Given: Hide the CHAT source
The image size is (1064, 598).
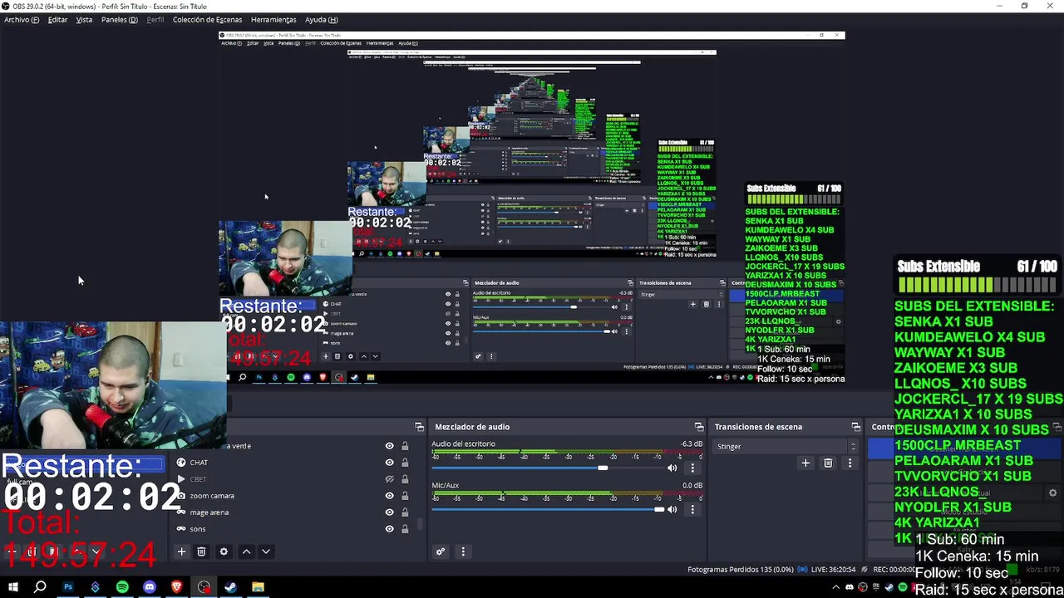Looking at the screenshot, I should (389, 463).
